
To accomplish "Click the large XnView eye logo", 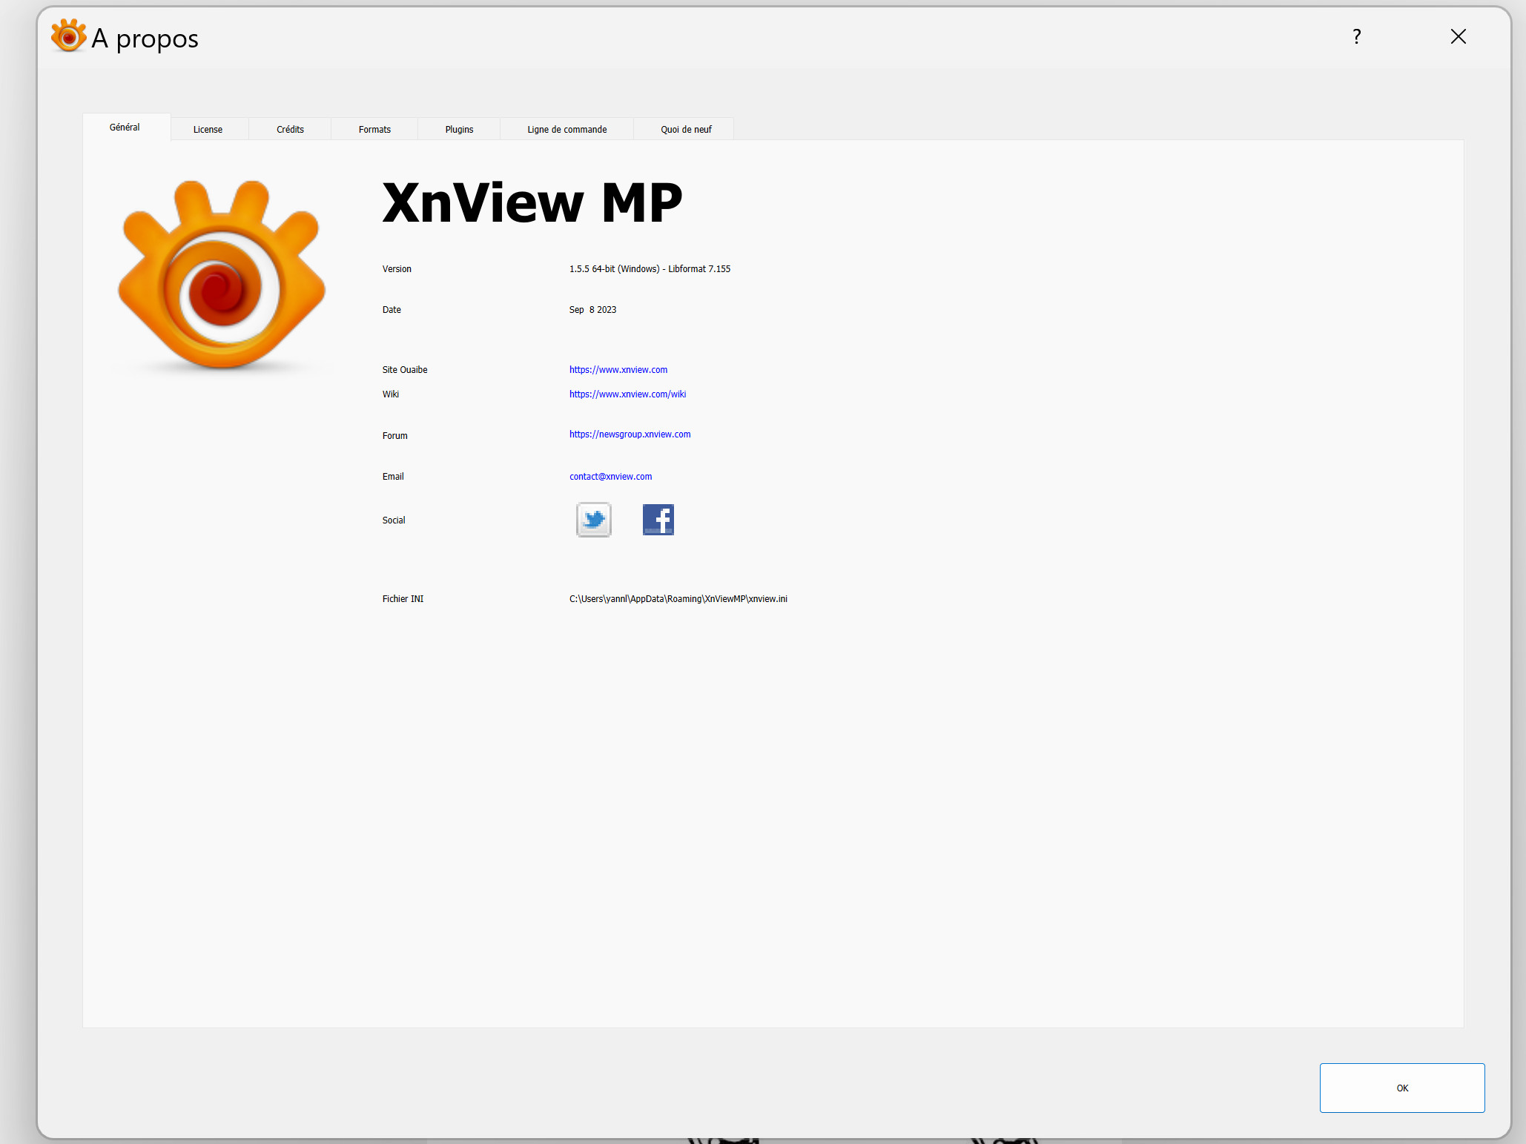I will click(x=222, y=276).
